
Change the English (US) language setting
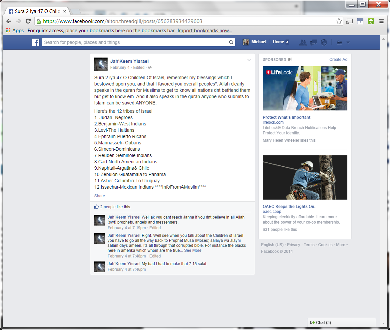(x=272, y=245)
